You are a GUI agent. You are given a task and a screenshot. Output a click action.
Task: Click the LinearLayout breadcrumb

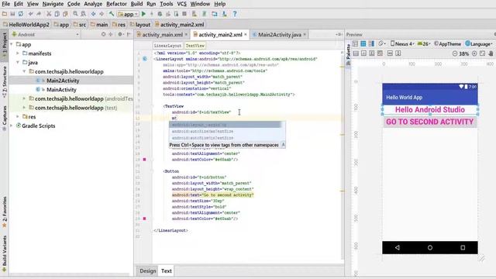[167, 46]
